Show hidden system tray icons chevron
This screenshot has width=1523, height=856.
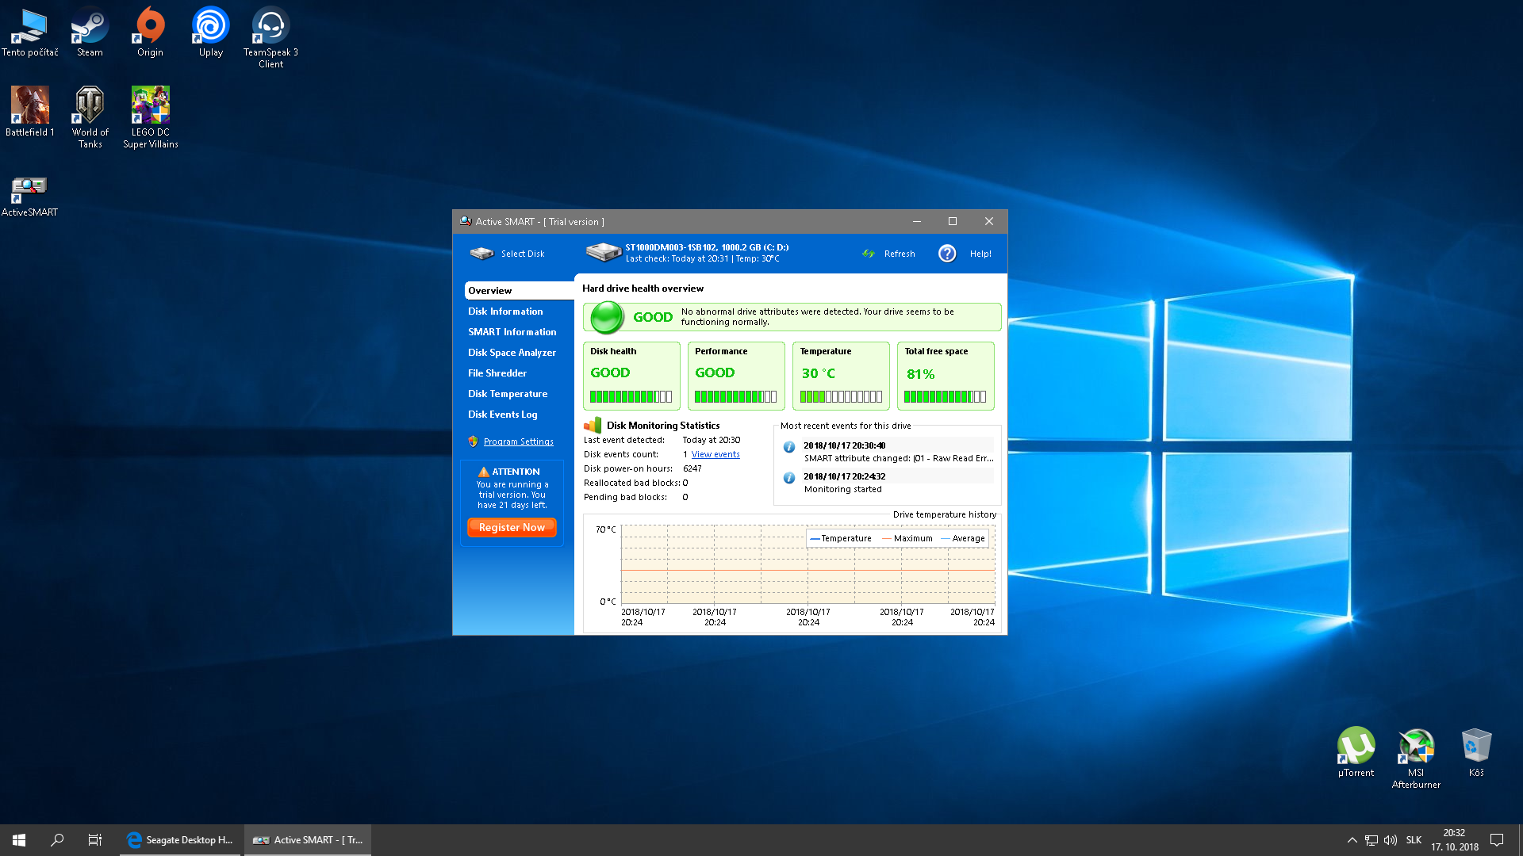click(1352, 840)
